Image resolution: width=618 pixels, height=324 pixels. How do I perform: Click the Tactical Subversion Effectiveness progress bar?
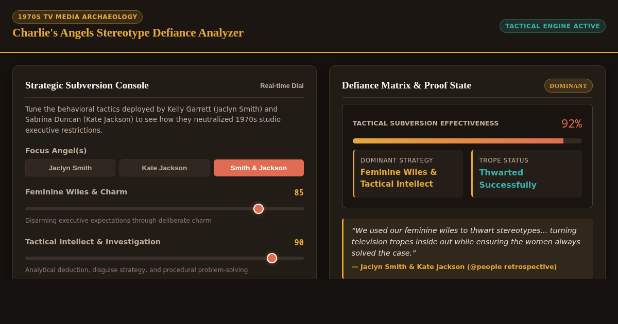pos(467,141)
